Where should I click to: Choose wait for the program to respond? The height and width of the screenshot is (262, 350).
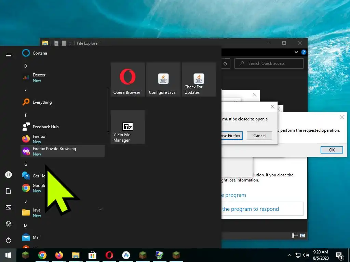(x=262, y=209)
